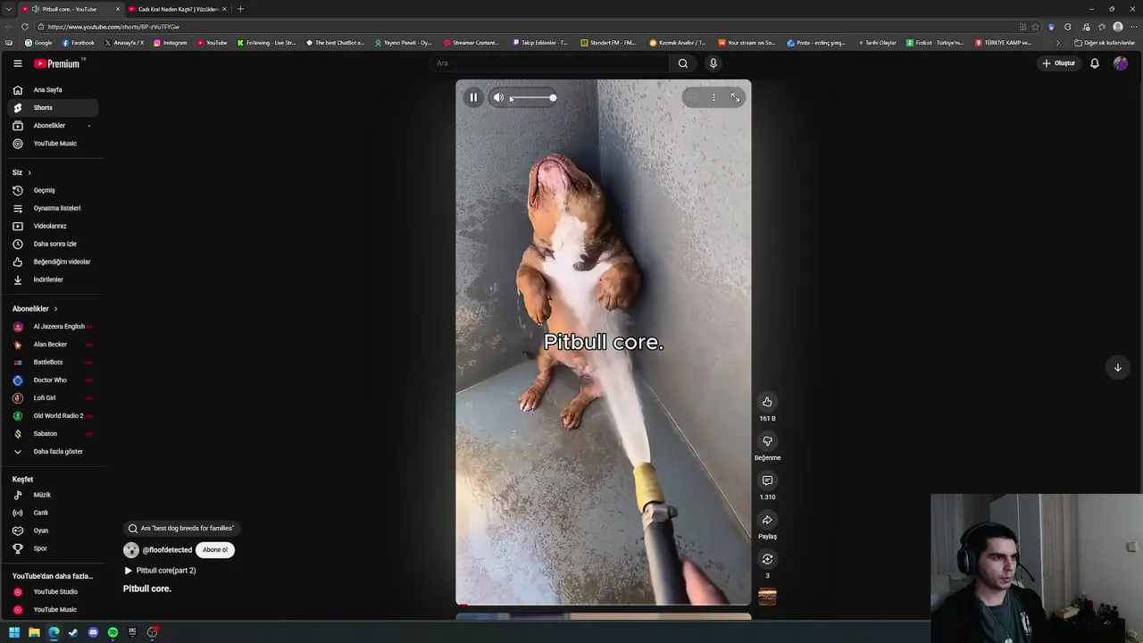The width and height of the screenshot is (1143, 643).
Task: Open the Lofi Girl channel
Action: pyautogui.click(x=53, y=398)
